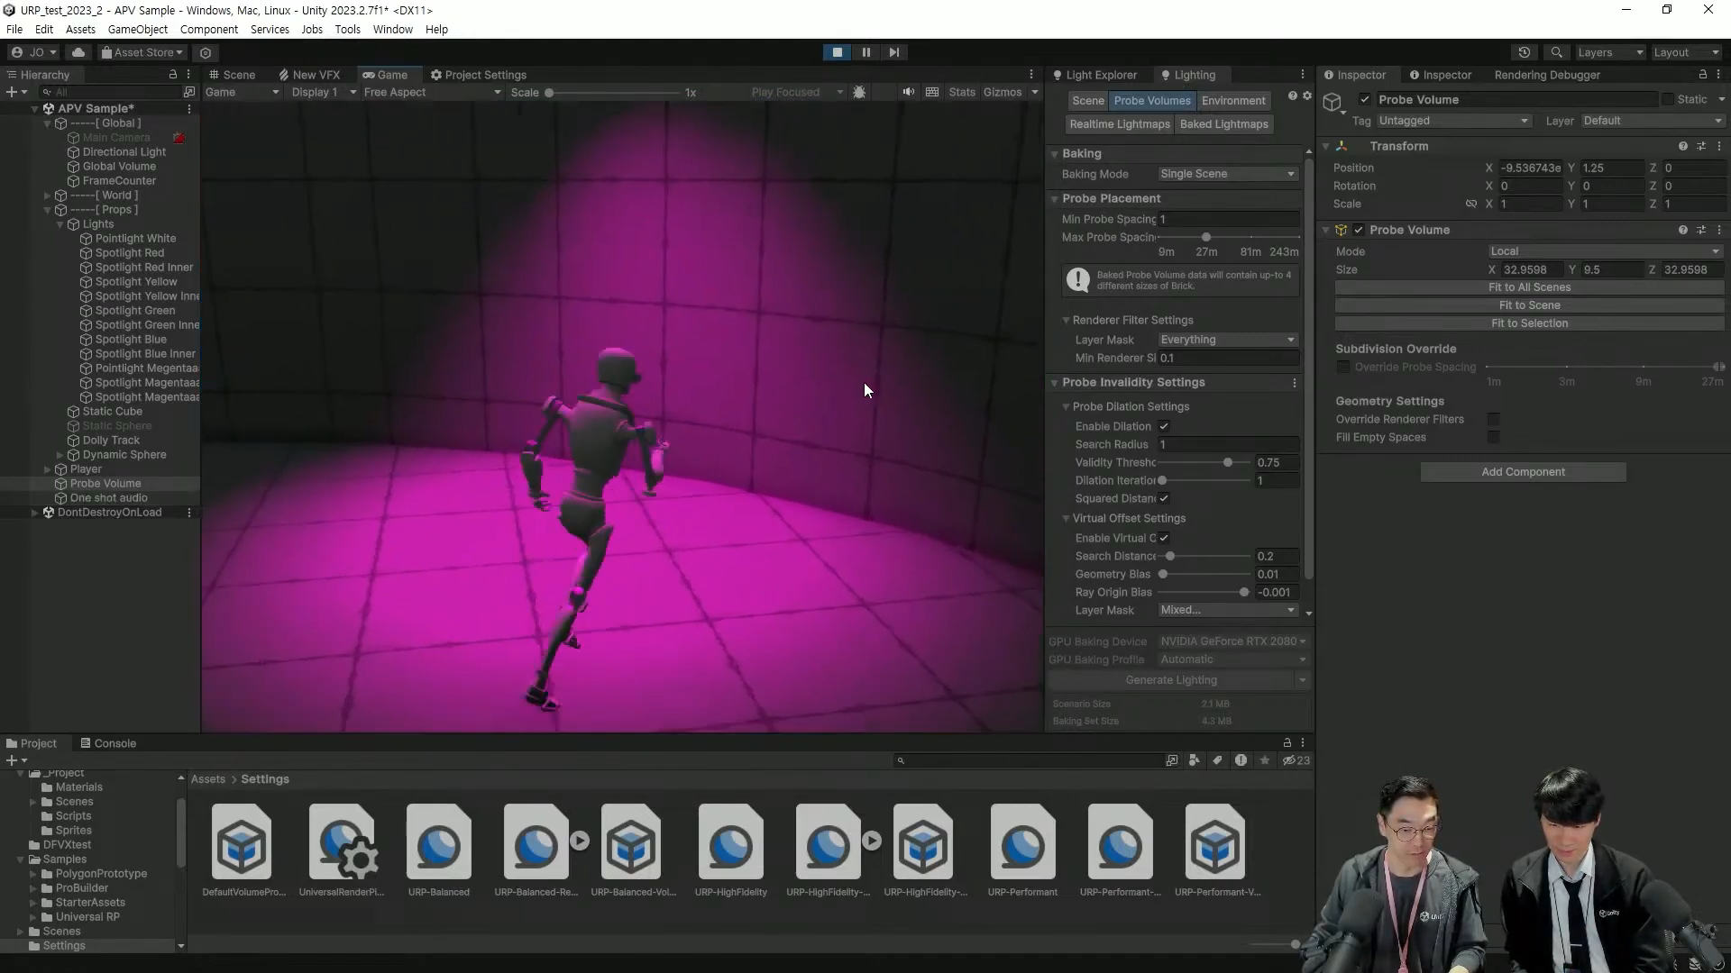This screenshot has width=1731, height=973.
Task: Open the cloud services icon
Action: point(78,52)
